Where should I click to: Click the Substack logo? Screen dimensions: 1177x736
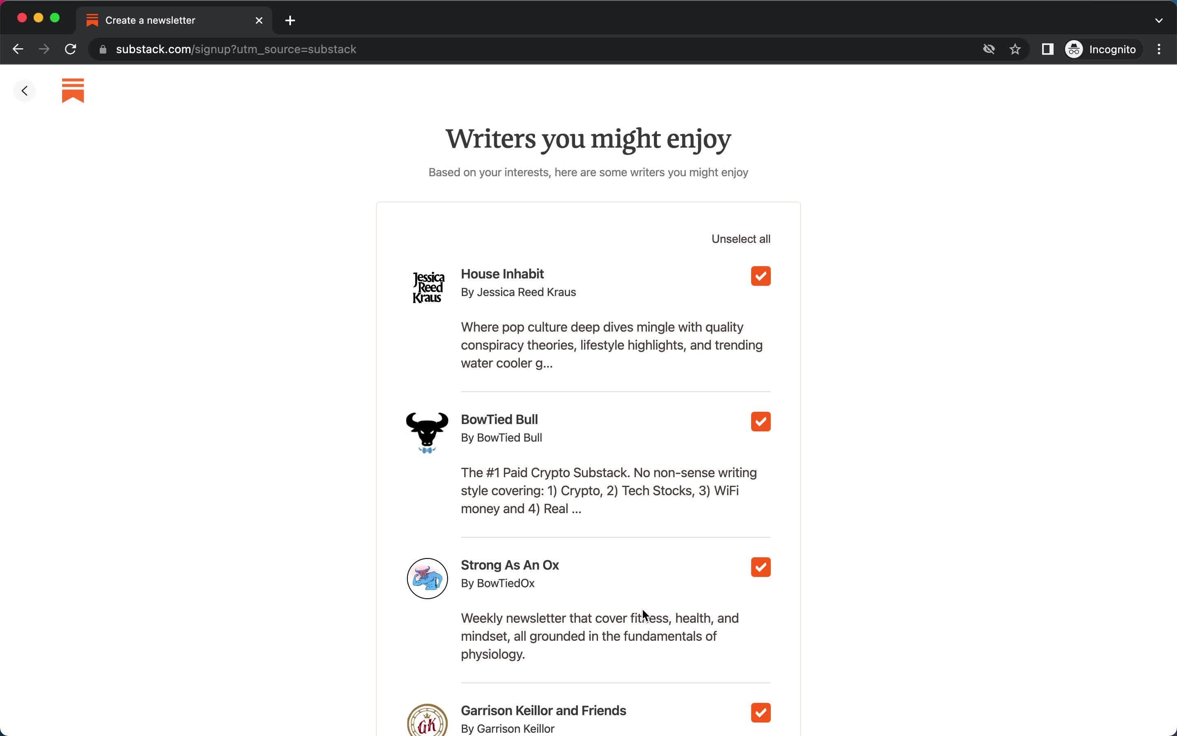(73, 90)
